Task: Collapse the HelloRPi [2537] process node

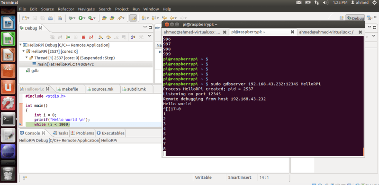Action: pos(23,51)
